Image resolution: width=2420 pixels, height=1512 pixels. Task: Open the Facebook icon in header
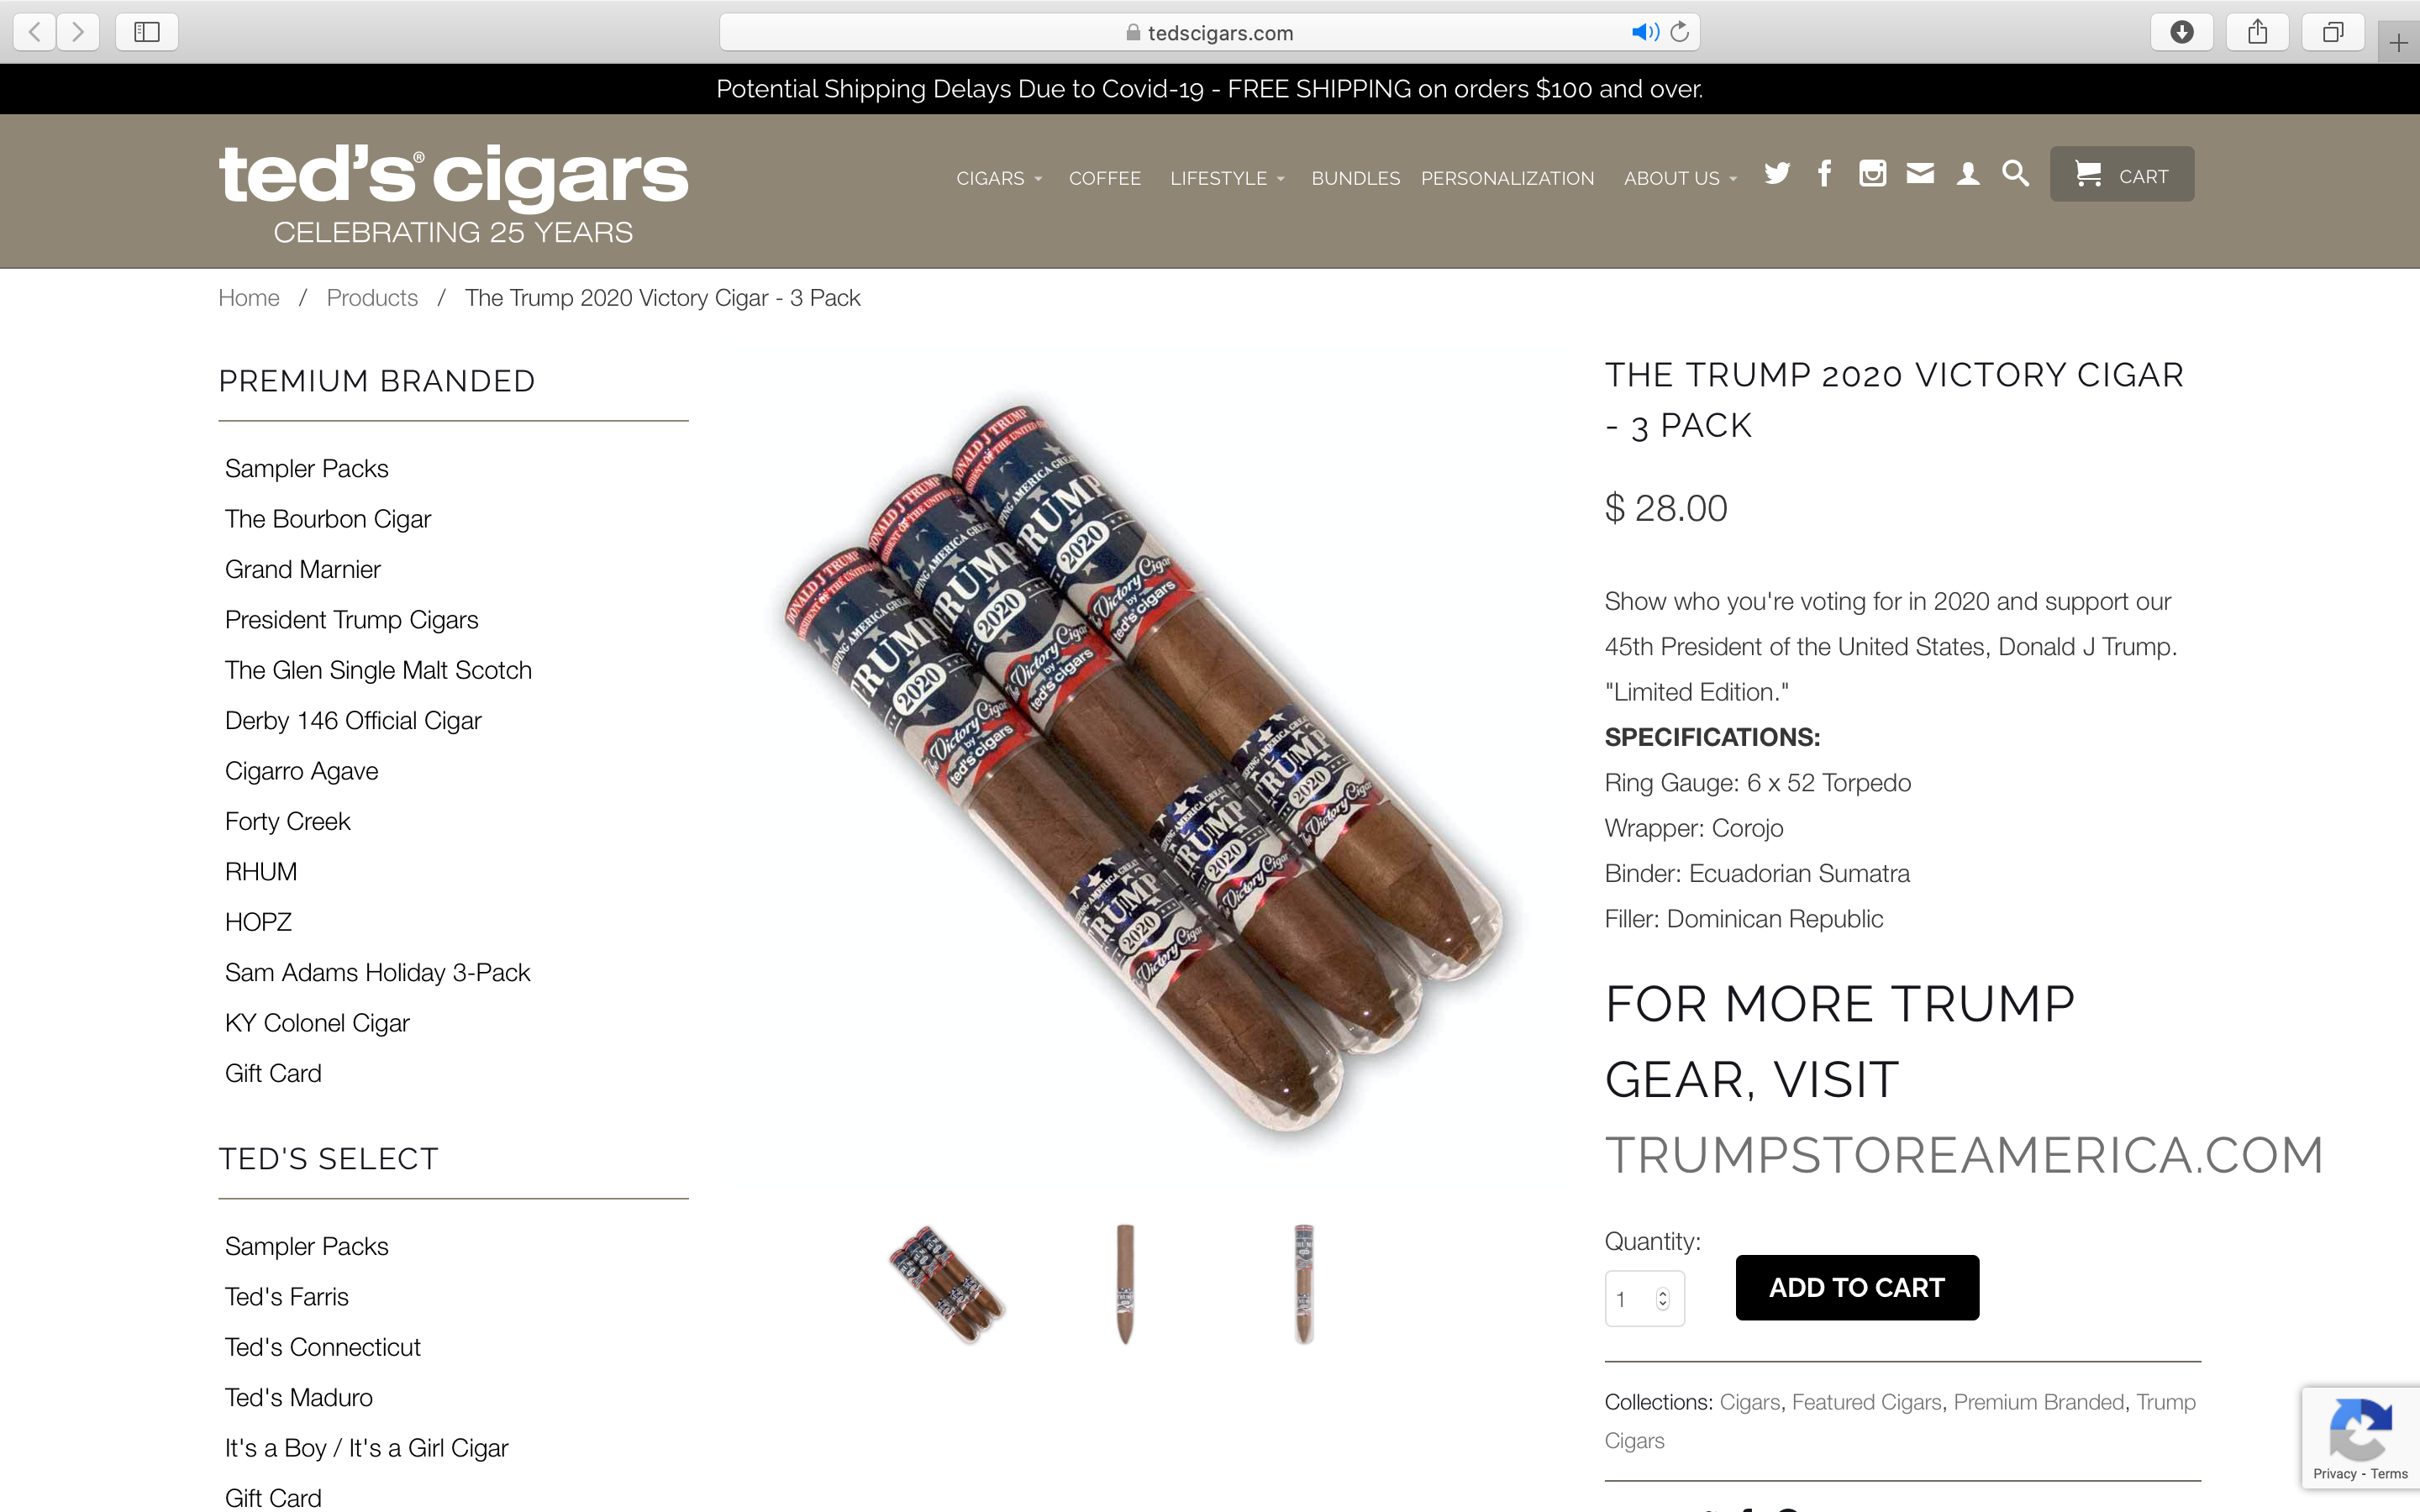pos(1825,174)
